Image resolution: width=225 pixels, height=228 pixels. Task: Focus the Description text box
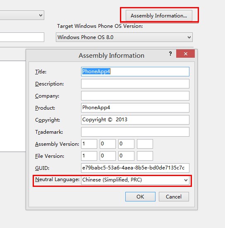point(135,83)
